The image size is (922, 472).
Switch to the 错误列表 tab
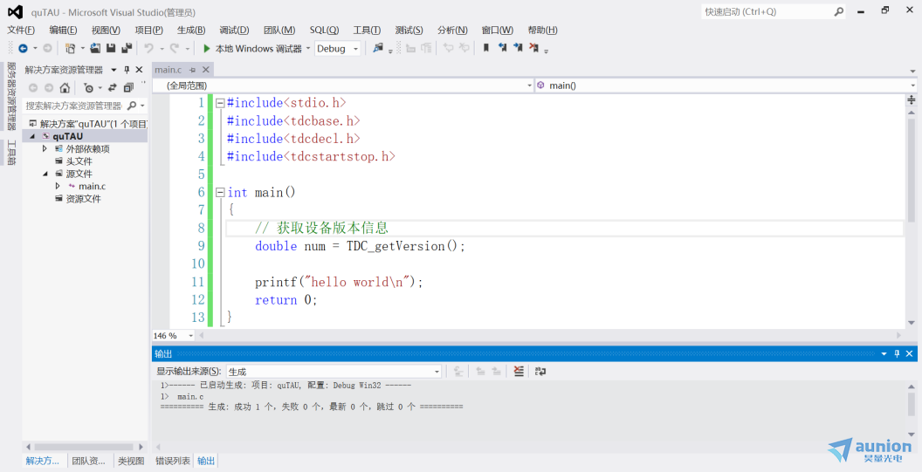click(x=172, y=461)
